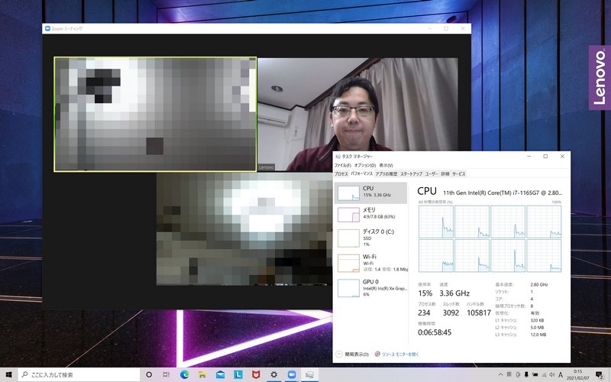Click the 234 process count value
611x382 pixels.
pyautogui.click(x=424, y=312)
